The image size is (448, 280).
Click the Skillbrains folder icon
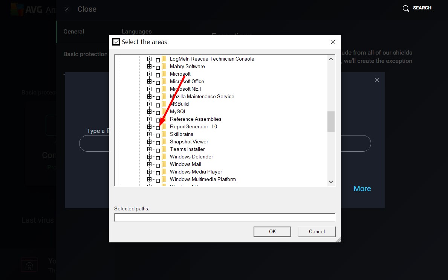pos(164,134)
